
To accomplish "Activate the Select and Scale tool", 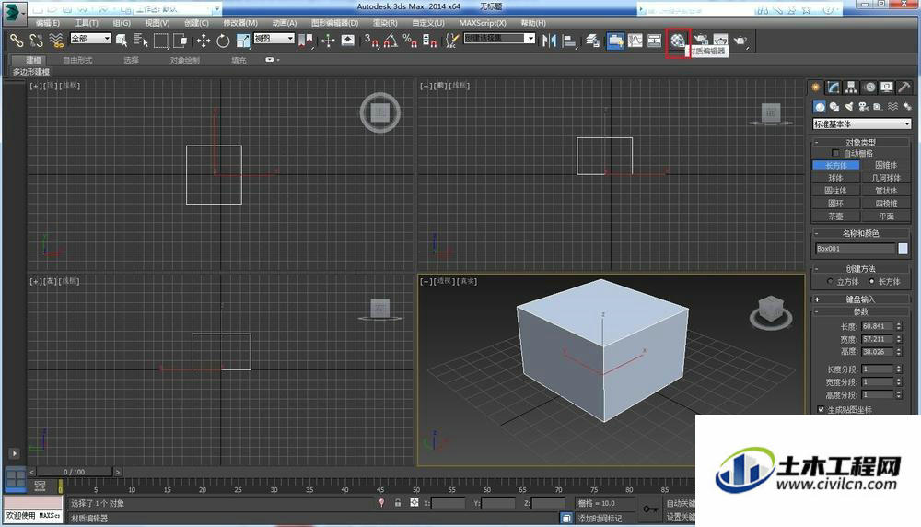I will point(243,41).
